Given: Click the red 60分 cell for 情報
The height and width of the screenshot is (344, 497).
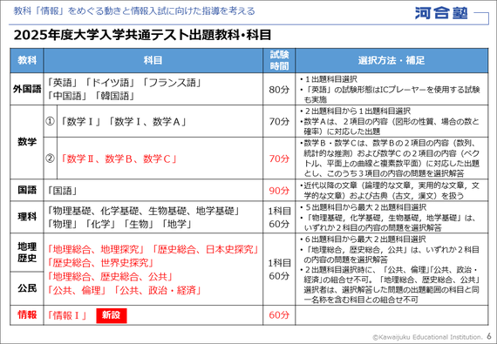Looking at the screenshot, I should click(279, 315).
